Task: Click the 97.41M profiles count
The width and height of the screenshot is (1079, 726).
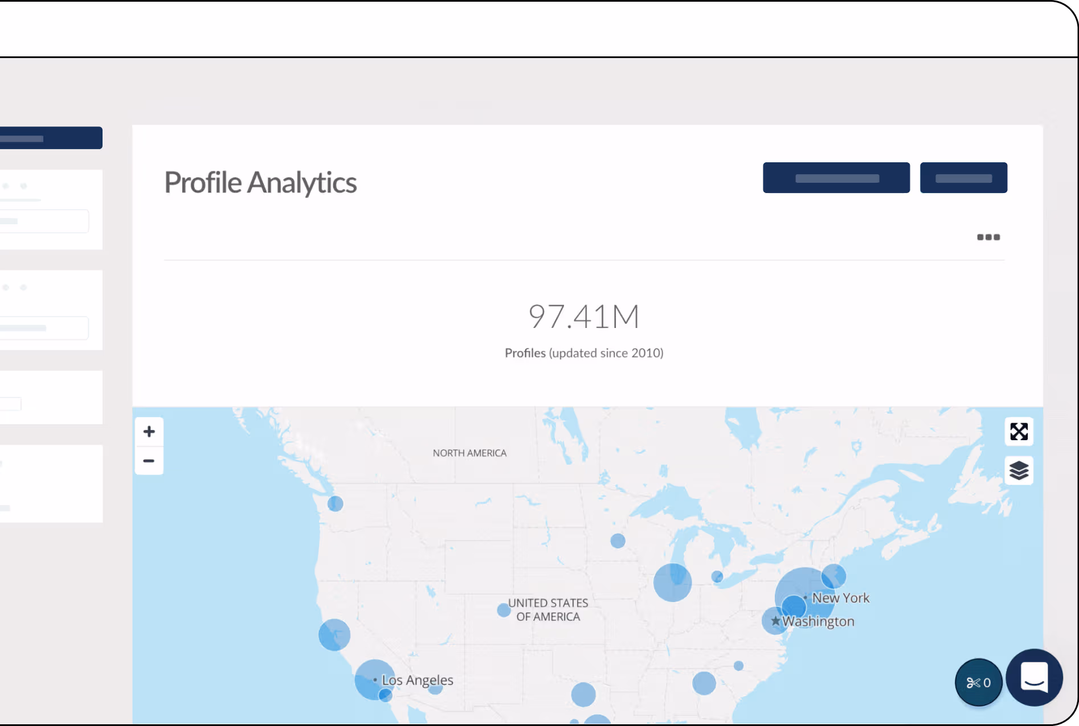Action: pyautogui.click(x=584, y=317)
